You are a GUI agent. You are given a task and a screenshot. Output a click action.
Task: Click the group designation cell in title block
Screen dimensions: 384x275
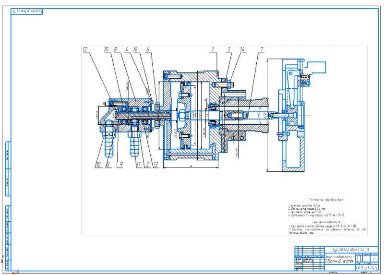[367, 268]
